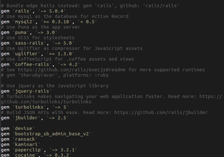Click the 'ransack' gem line
This screenshot has width=224, height=157.
click(19, 139)
